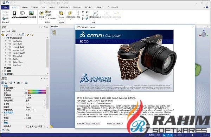Click the slider next to value 16.13

[39, 110]
